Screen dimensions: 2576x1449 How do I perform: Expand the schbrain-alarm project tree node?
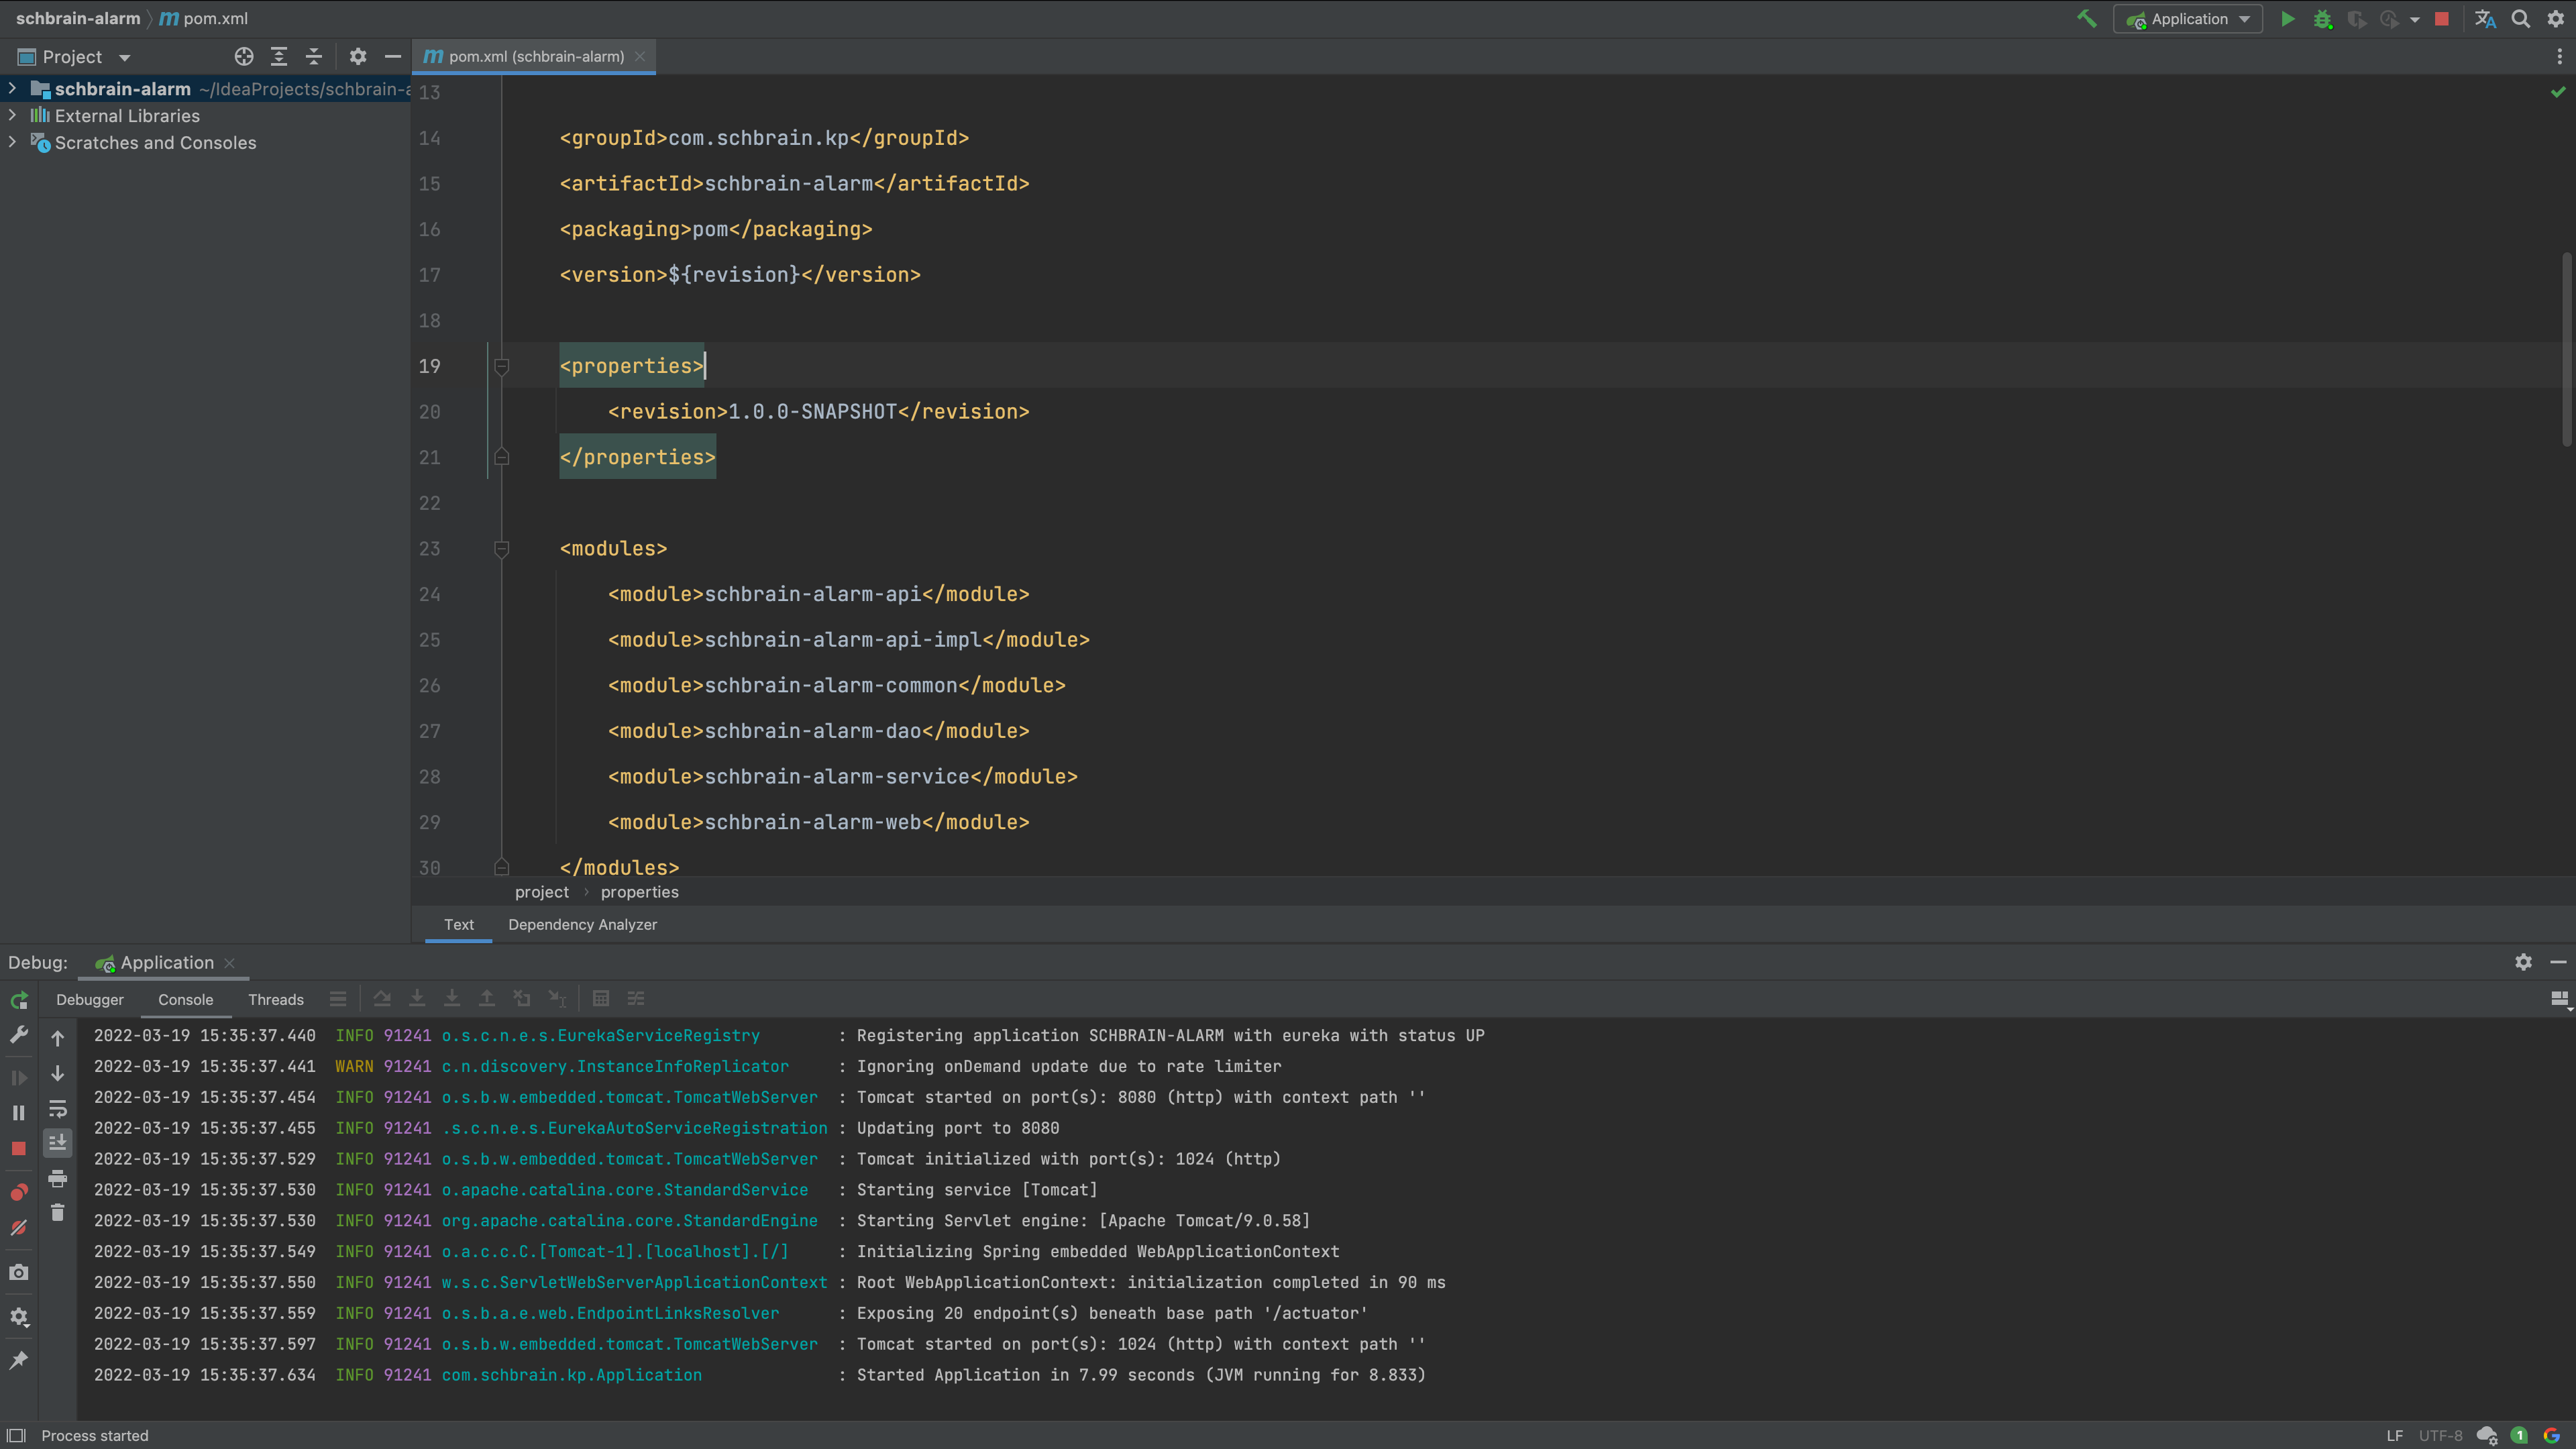[x=12, y=89]
